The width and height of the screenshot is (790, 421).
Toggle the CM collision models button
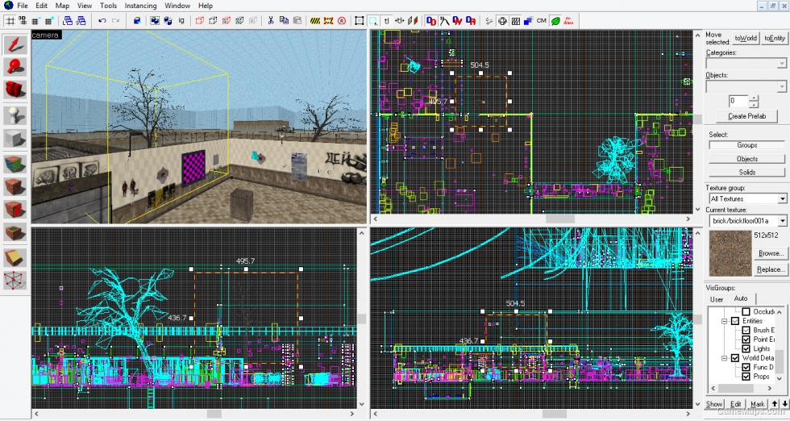coord(542,21)
